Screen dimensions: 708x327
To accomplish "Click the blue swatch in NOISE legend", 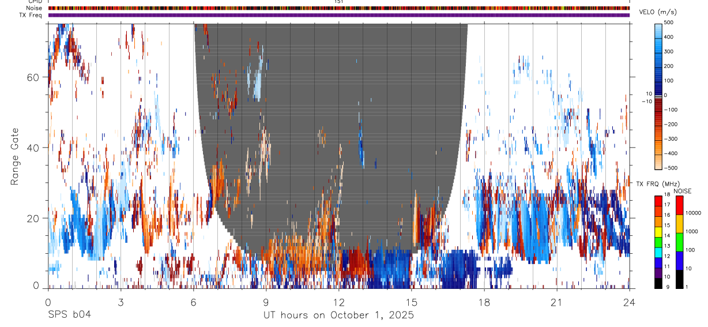I will click(x=679, y=260).
